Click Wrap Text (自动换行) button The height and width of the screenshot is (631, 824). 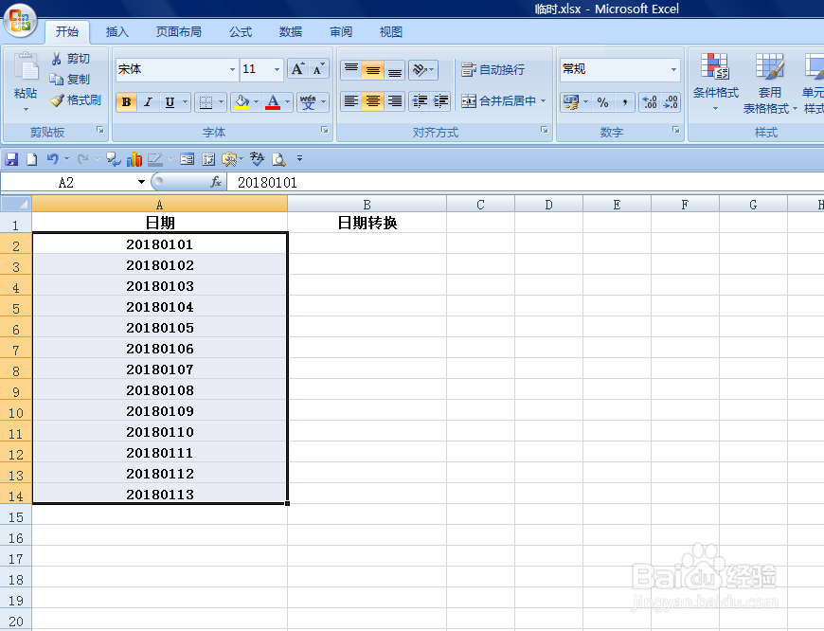(493, 69)
